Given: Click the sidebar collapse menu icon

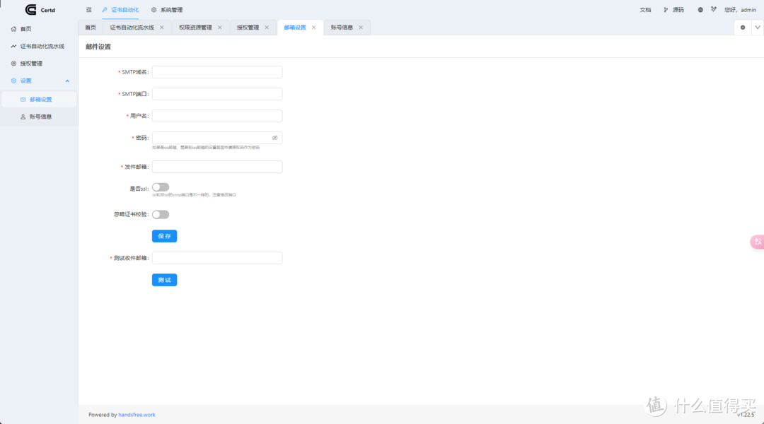Looking at the screenshot, I should pos(88,10).
